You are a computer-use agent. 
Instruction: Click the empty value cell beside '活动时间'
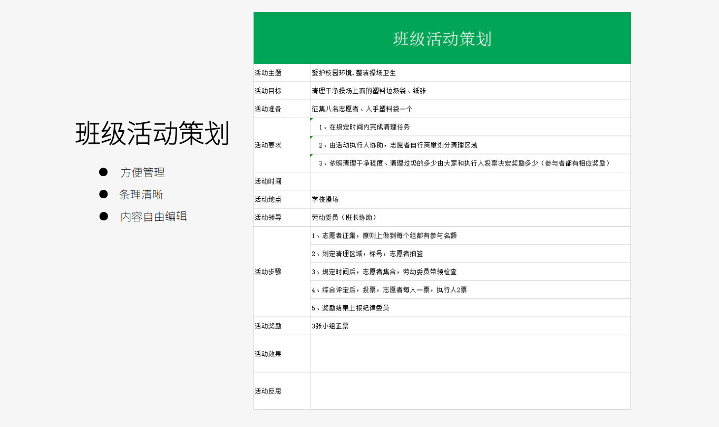tap(470, 181)
